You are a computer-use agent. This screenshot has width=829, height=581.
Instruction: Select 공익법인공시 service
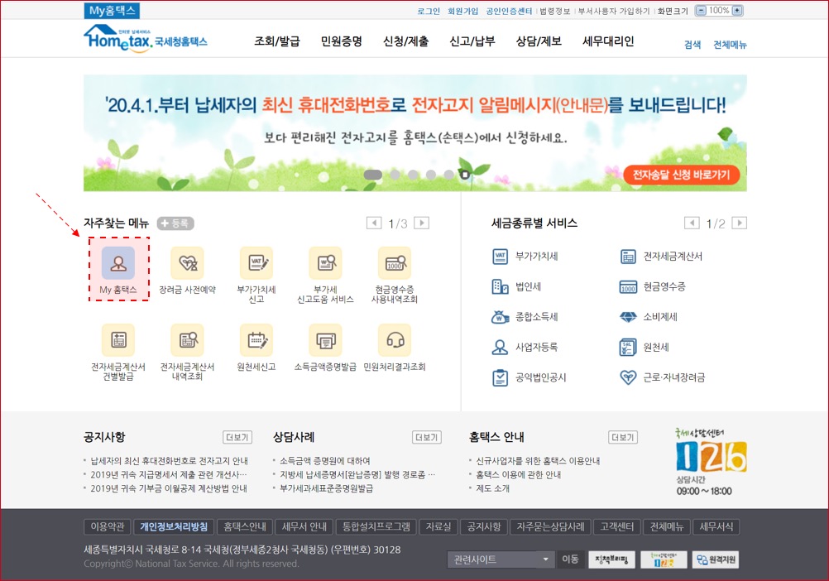(530, 377)
